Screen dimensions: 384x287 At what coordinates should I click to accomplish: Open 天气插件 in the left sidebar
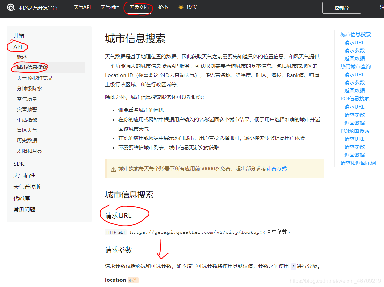pos(24,175)
